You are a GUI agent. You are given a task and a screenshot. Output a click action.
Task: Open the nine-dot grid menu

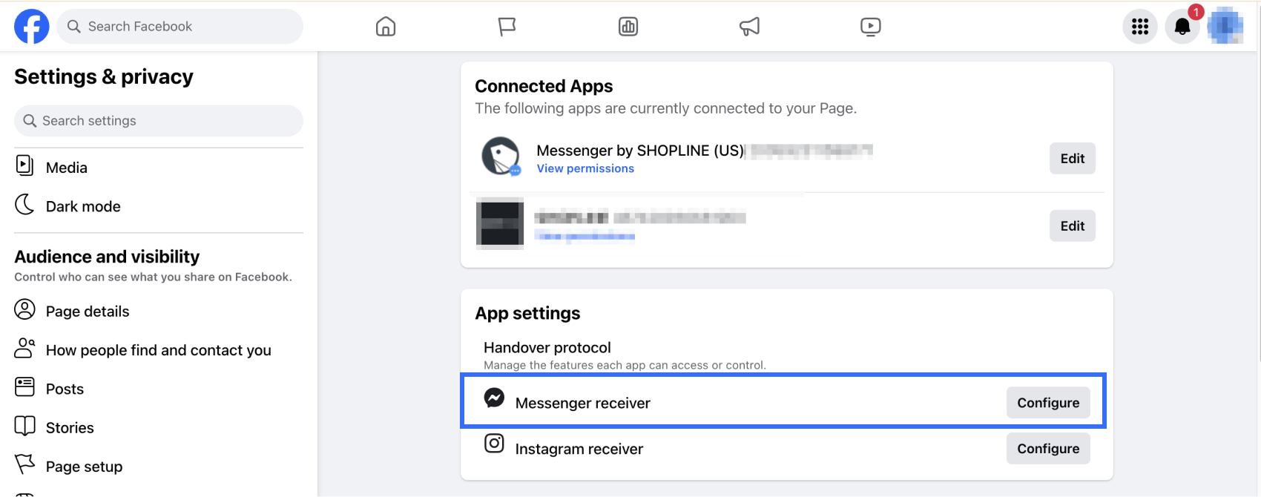[1140, 27]
